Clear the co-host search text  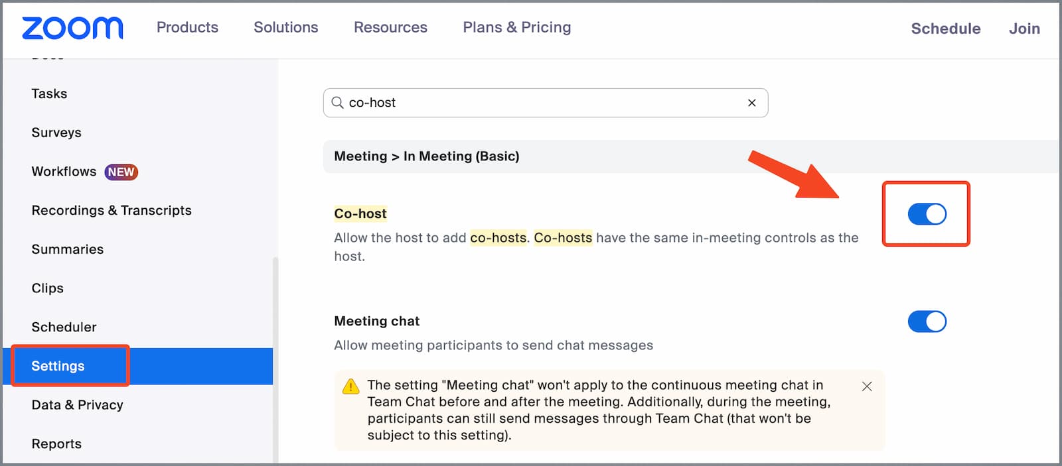751,103
